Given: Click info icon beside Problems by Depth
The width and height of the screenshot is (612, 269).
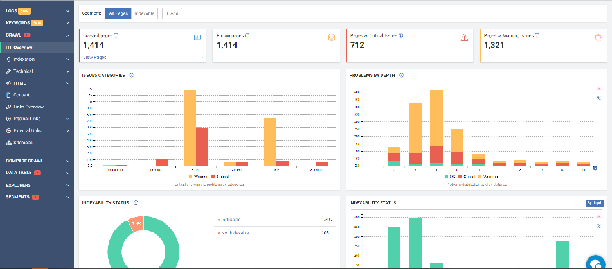Looking at the screenshot, I should click(401, 75).
